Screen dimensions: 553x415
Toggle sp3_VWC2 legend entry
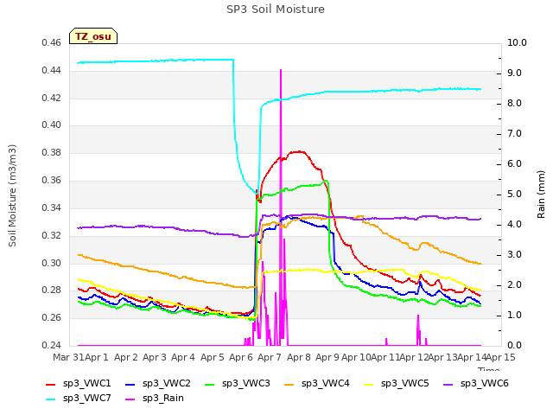158,384
